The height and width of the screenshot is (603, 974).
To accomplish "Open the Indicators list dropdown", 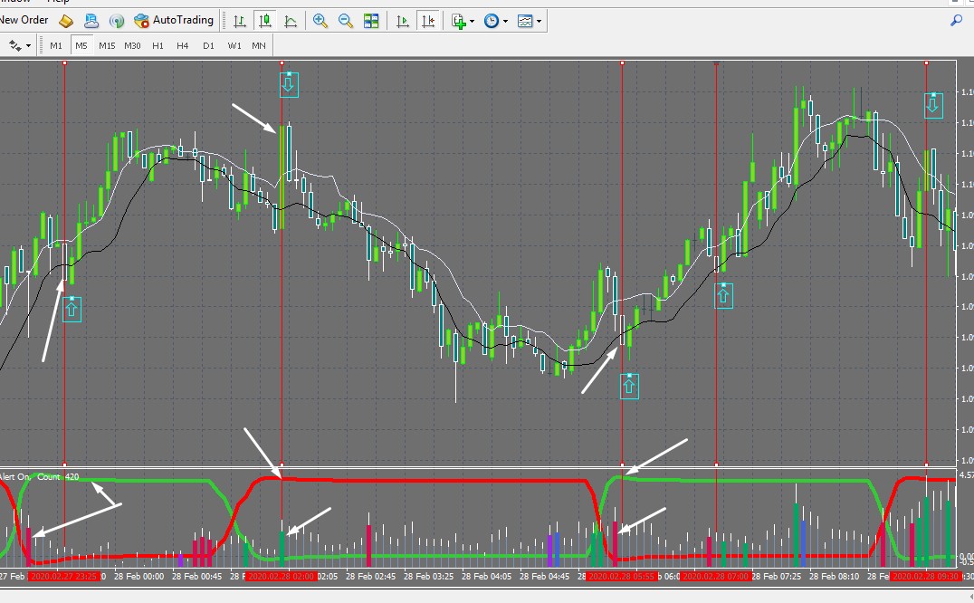I will tap(463, 21).
